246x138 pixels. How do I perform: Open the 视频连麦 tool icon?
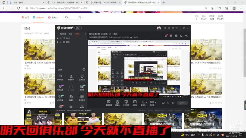60,88
